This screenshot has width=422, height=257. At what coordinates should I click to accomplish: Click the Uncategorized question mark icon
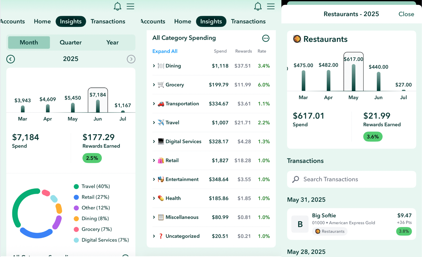tap(161, 236)
